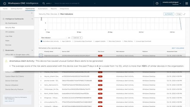
Task: Toggle the Laggard Update checkbox
Action: pos(94,41)
